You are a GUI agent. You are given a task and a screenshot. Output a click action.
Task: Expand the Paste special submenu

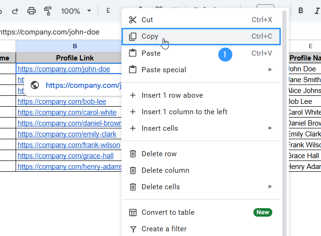click(201, 70)
